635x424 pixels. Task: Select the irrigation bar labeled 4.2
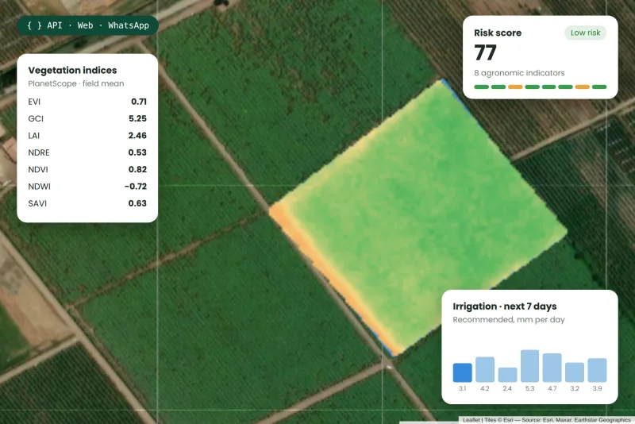click(x=485, y=369)
